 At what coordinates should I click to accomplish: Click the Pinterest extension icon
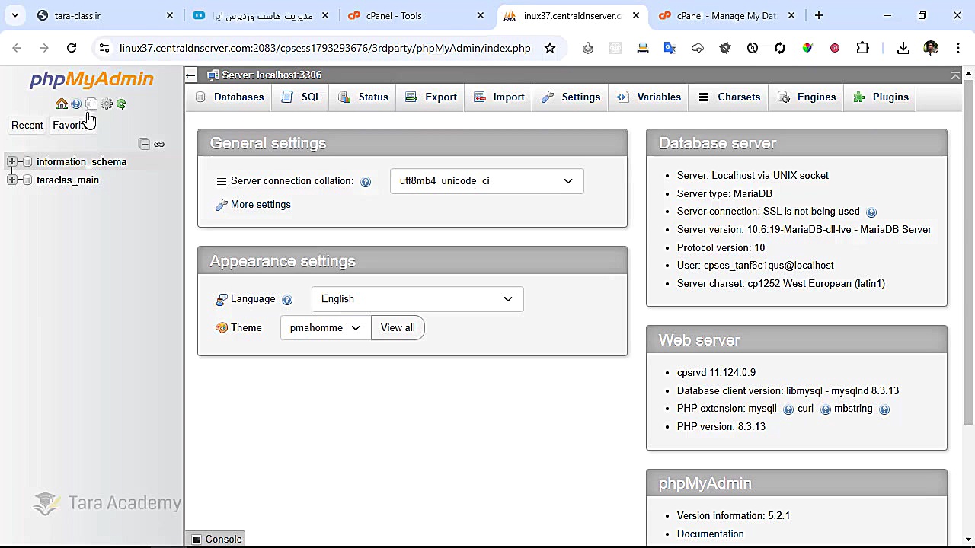[x=835, y=48]
